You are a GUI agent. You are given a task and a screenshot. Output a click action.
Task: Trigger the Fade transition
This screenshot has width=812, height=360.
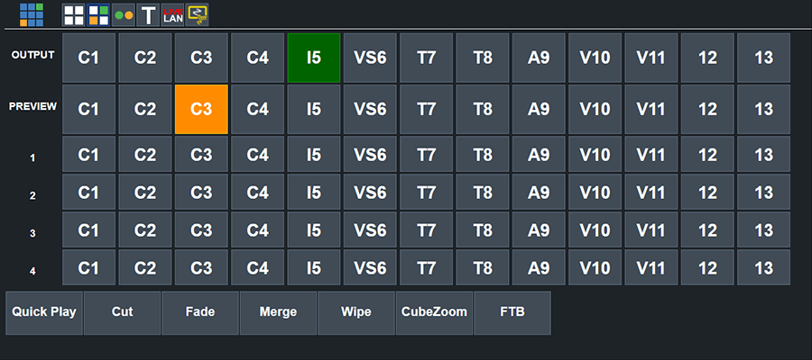click(x=200, y=312)
